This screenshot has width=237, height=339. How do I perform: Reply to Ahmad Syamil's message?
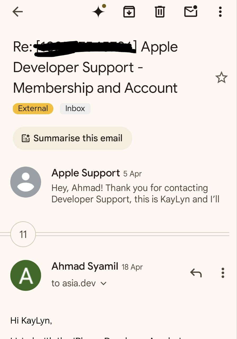click(196, 273)
